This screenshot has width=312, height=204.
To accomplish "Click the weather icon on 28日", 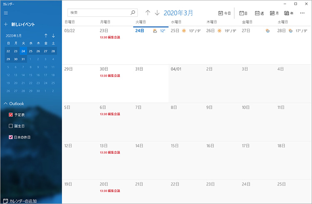I will (290, 31).
